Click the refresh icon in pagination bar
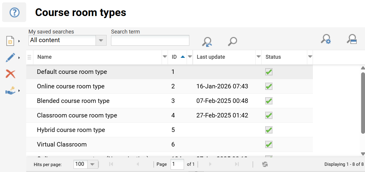The image size is (365, 172). pyautogui.click(x=265, y=164)
